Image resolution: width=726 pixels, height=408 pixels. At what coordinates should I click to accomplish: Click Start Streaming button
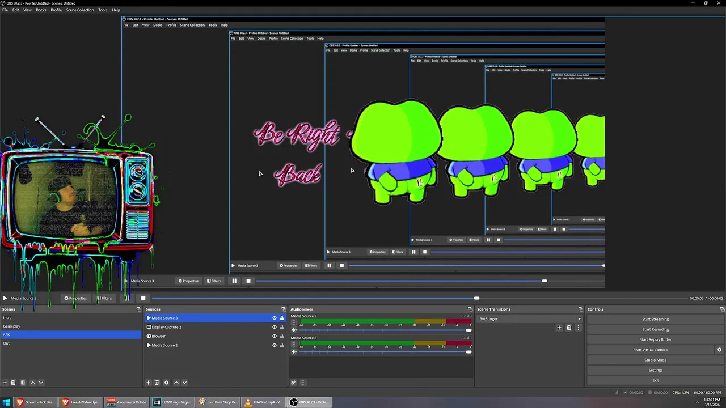[x=655, y=319]
